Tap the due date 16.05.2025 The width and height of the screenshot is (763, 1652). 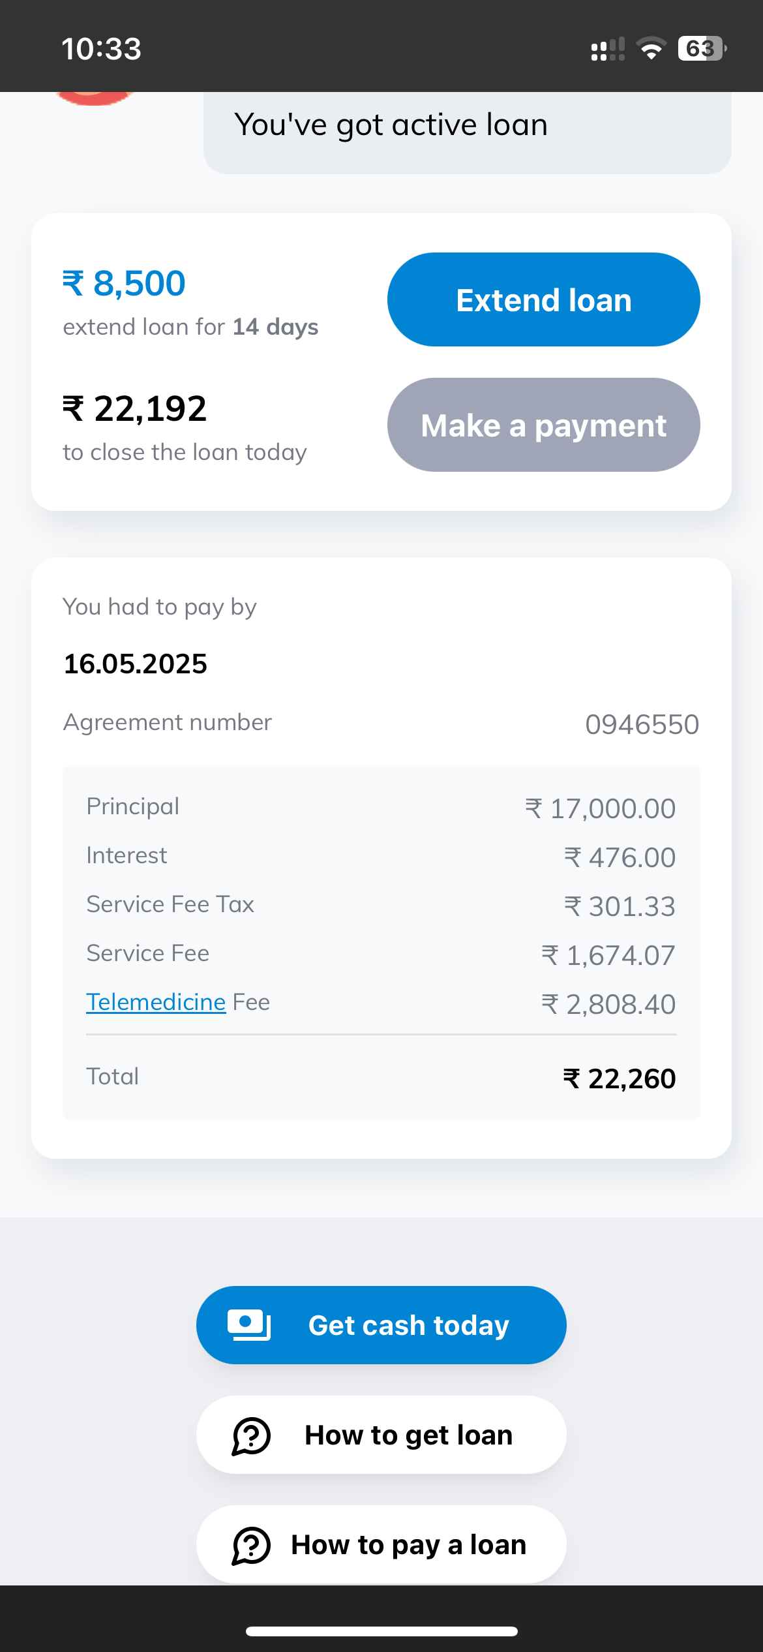(x=136, y=664)
